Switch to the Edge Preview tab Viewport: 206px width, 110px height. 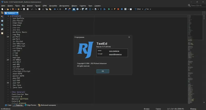pos(30,105)
